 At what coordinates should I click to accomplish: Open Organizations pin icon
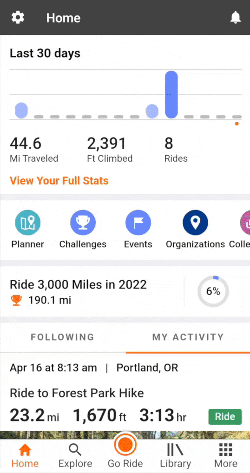[x=196, y=223]
